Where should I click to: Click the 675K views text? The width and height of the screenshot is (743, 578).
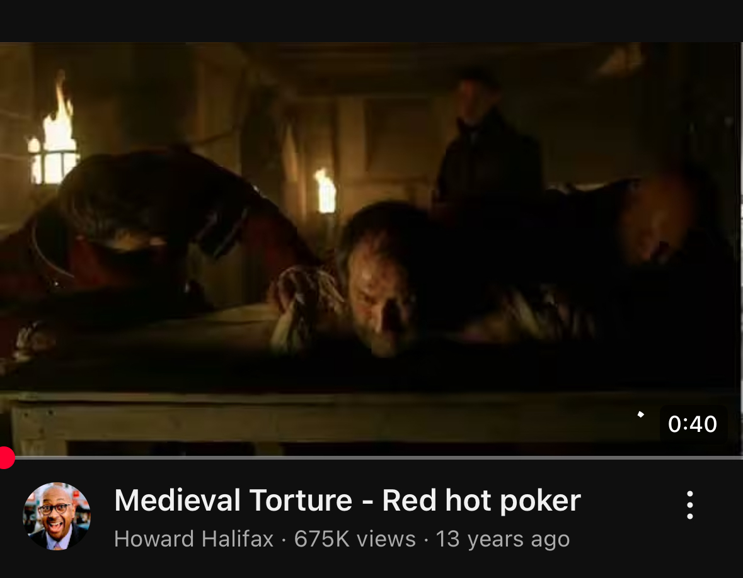coord(355,539)
